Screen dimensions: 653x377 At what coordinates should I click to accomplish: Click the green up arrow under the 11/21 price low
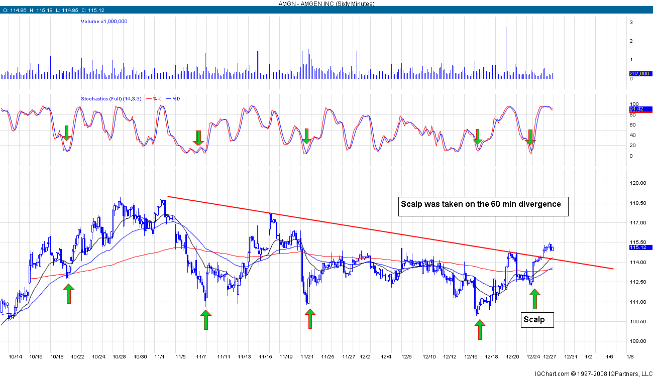coord(310,319)
